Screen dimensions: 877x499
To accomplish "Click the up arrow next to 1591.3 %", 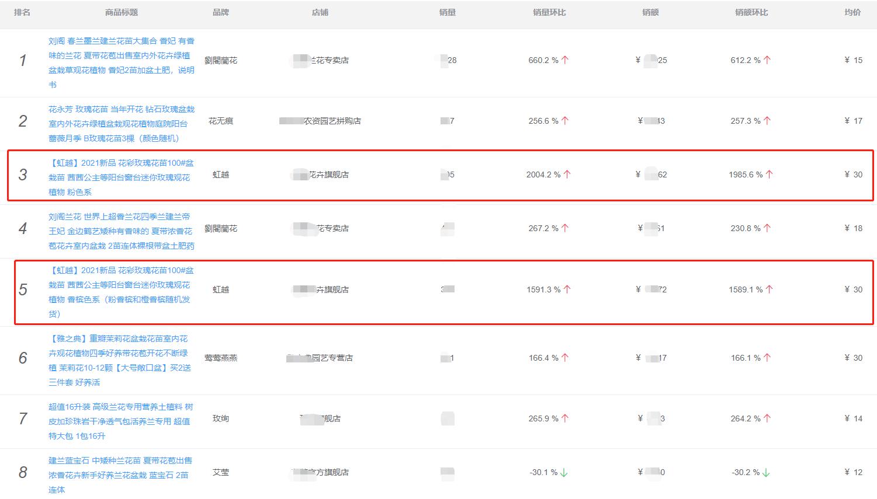I will 567,289.
